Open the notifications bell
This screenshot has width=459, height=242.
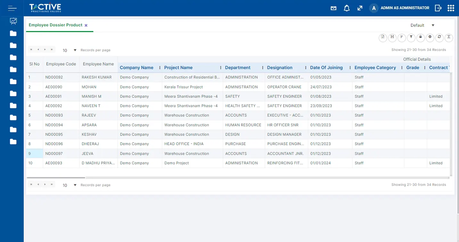[x=347, y=8]
